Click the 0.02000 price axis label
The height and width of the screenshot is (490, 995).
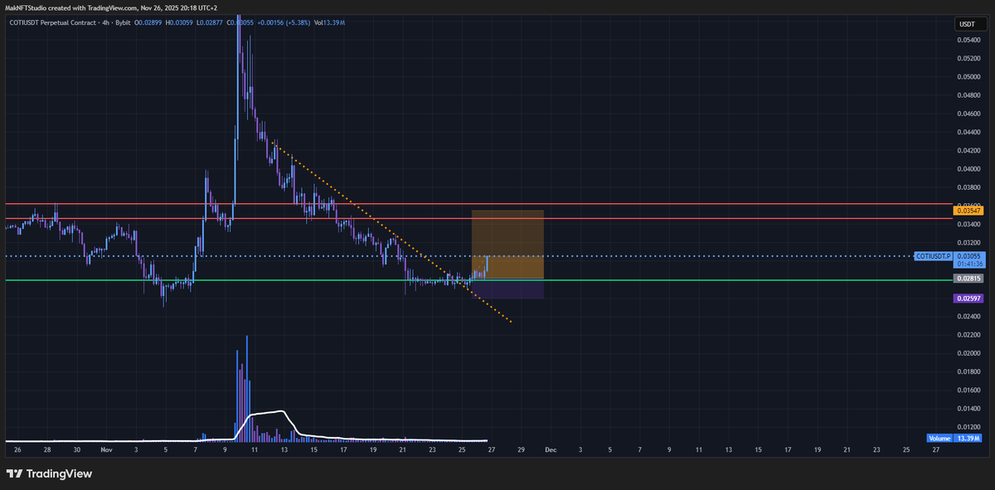tap(967, 353)
